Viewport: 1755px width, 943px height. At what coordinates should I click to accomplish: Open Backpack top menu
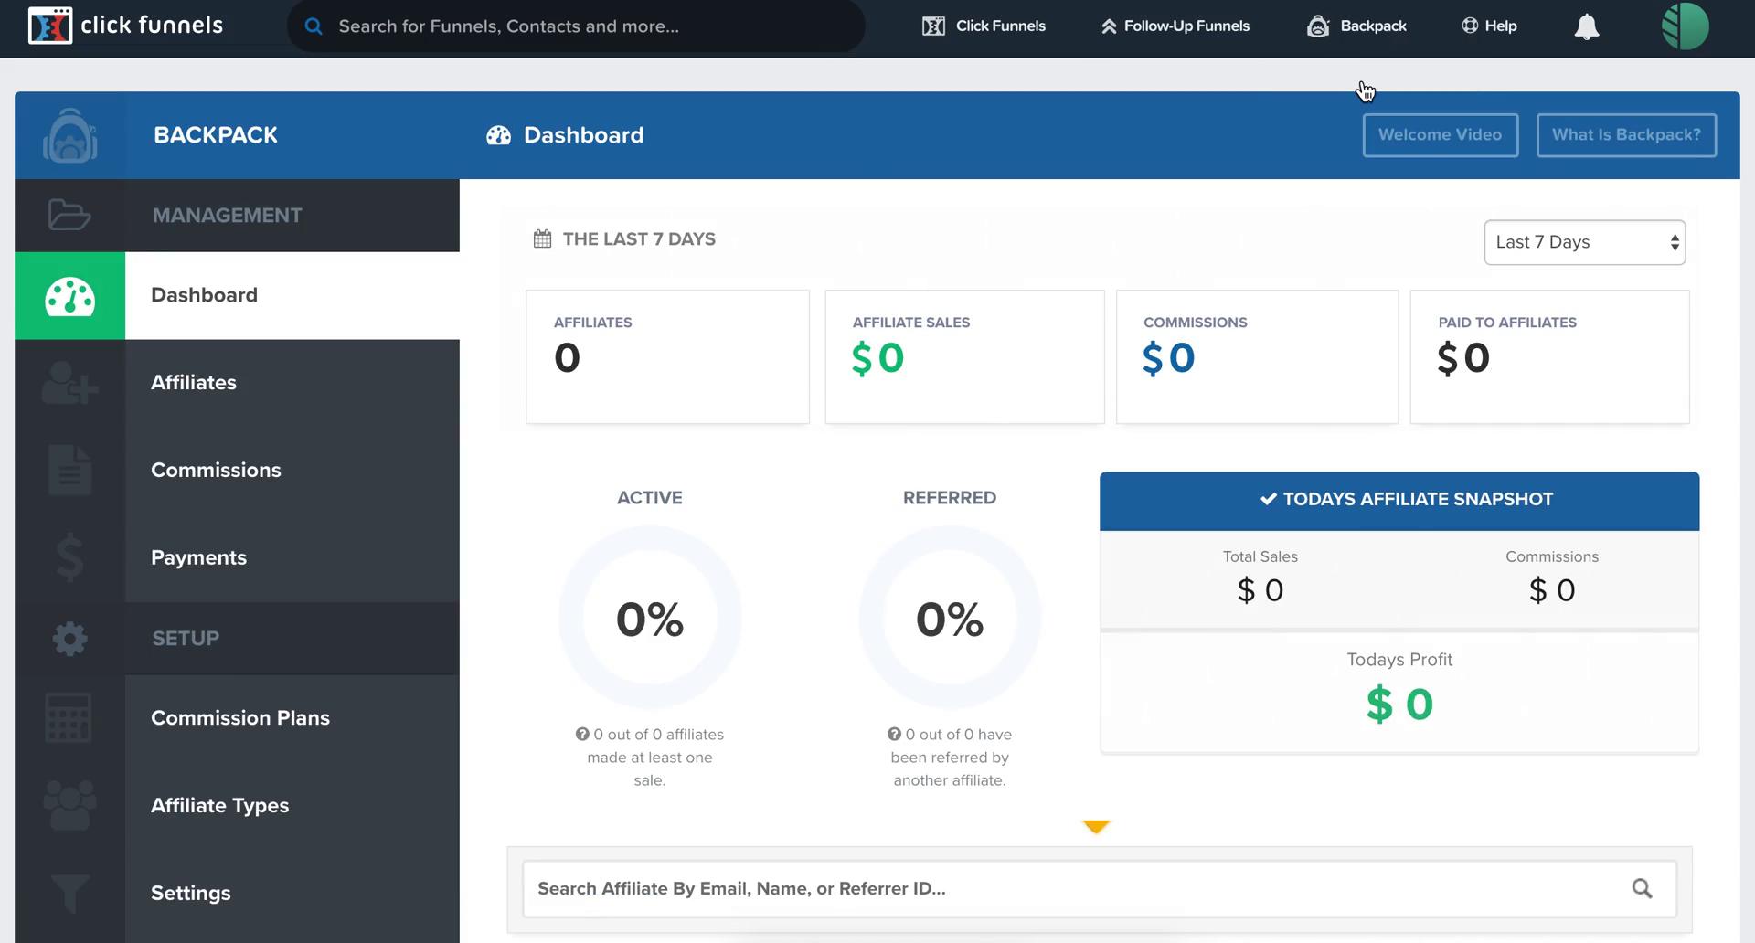click(1356, 26)
